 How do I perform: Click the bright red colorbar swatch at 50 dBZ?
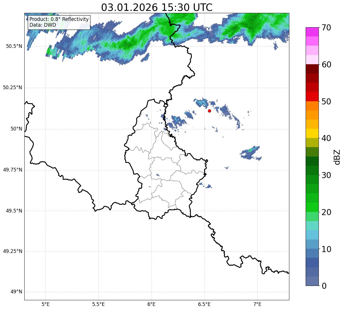pos(312,97)
